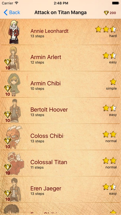Tap the gem icon on Armin Chibi
This screenshot has width=121, height=215.
(8, 89)
